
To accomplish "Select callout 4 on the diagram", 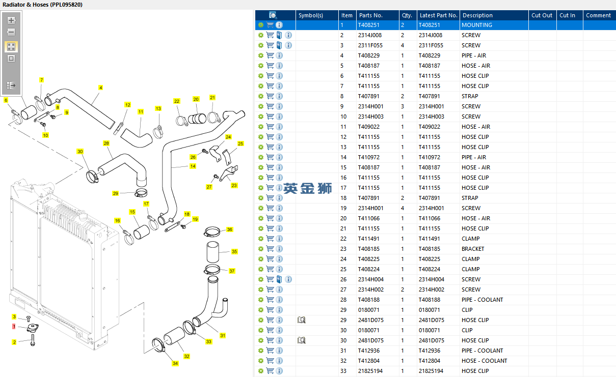I will click(x=101, y=88).
